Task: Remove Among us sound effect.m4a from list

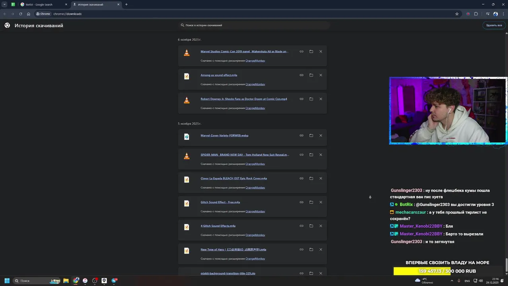Action: [321, 75]
